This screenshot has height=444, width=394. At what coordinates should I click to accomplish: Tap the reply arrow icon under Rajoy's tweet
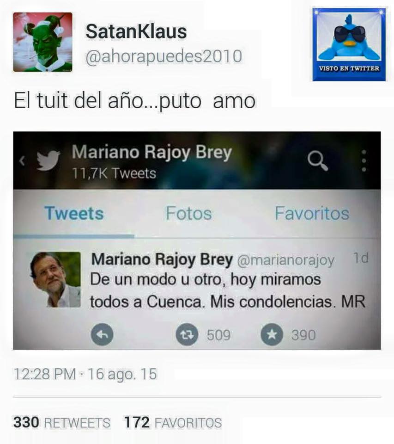[102, 334]
